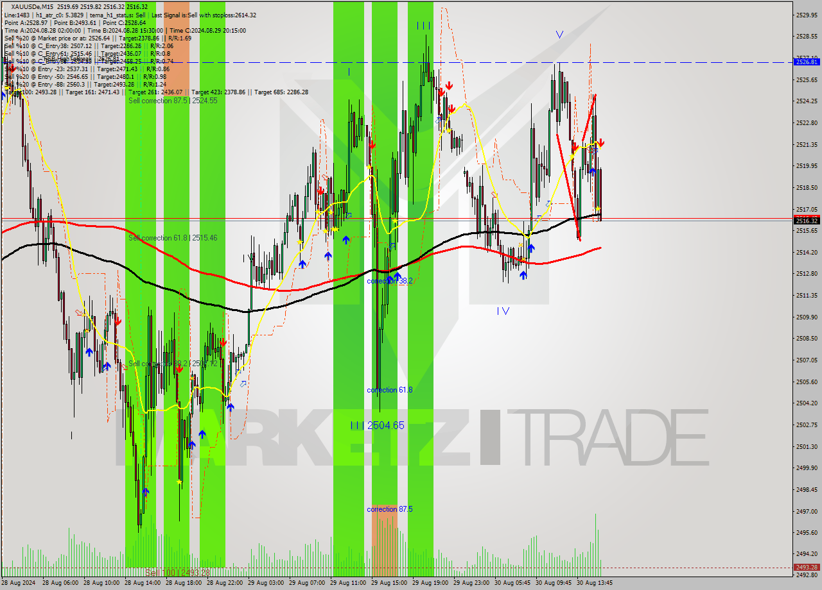
Task: Click the 2511.35 price axis label
Action: pos(807,295)
